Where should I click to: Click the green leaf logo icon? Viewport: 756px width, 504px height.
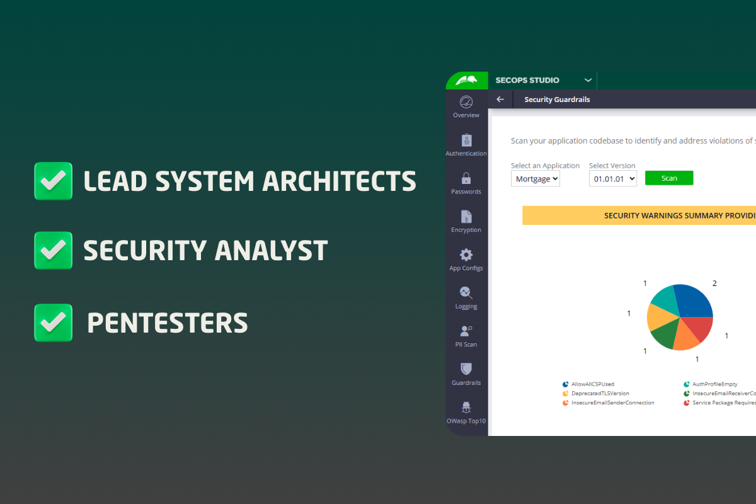coord(467,80)
